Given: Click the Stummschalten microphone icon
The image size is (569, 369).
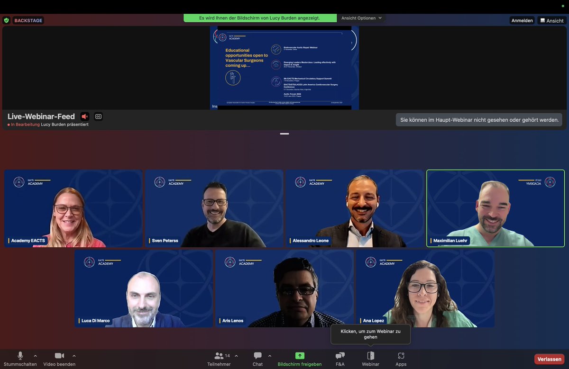Looking at the screenshot, I should (x=20, y=356).
